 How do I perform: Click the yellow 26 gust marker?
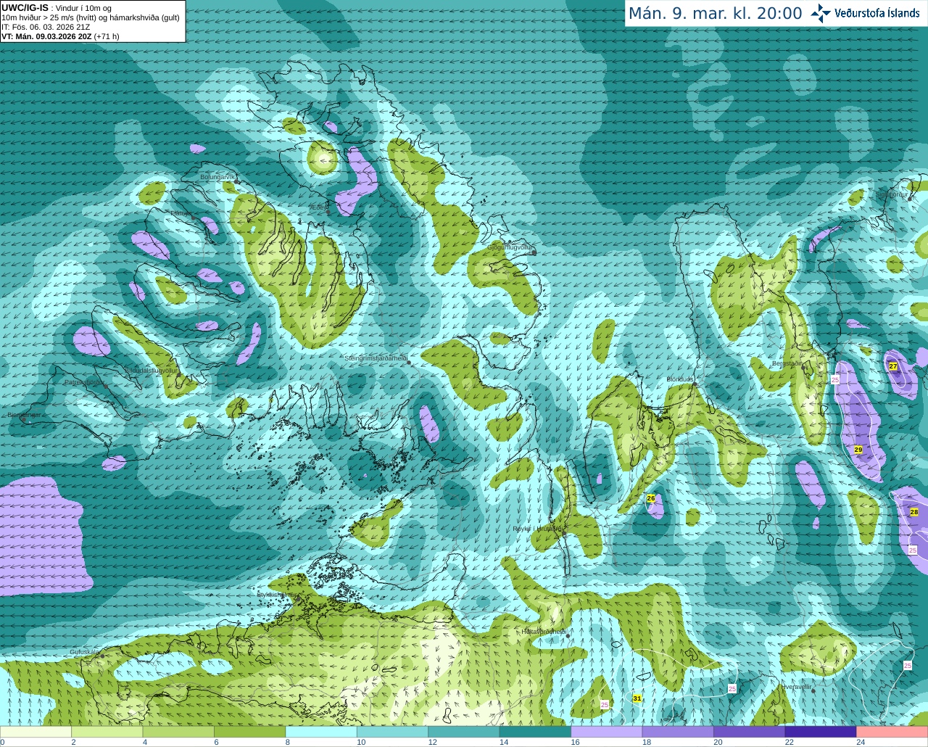tap(651, 498)
